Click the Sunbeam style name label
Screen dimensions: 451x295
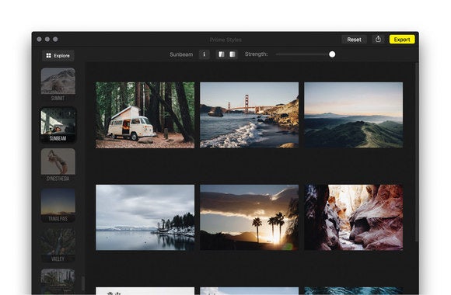[x=181, y=54]
